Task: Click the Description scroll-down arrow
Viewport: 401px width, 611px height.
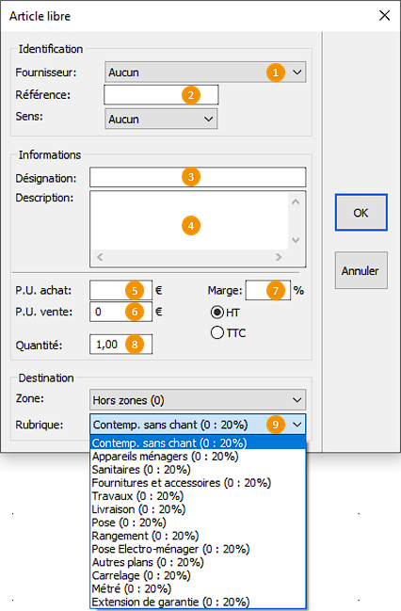Action: (x=296, y=240)
